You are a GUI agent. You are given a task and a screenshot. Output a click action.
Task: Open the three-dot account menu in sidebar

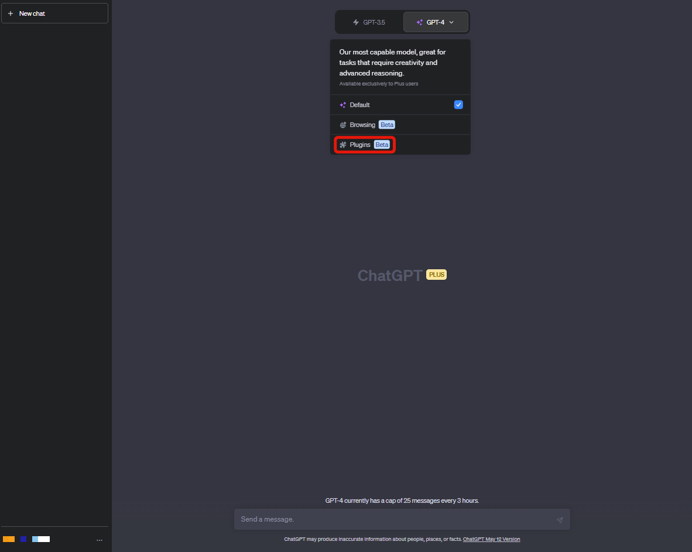[100, 540]
